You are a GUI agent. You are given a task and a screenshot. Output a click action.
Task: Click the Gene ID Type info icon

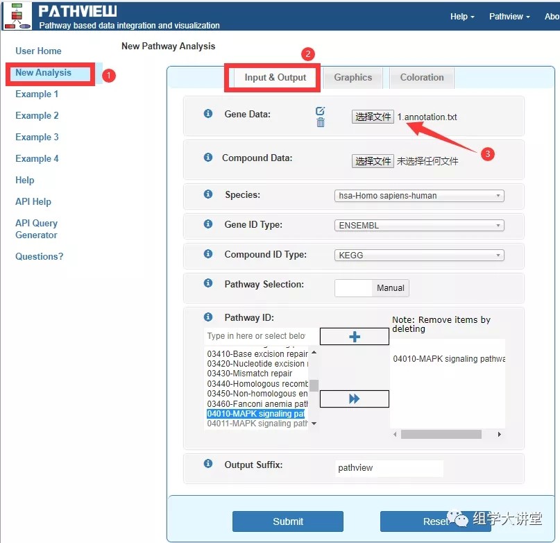click(208, 224)
